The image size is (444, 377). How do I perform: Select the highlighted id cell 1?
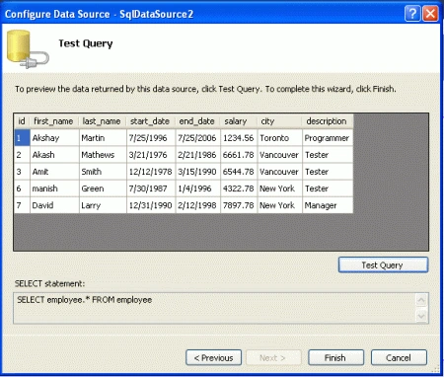tap(22, 138)
